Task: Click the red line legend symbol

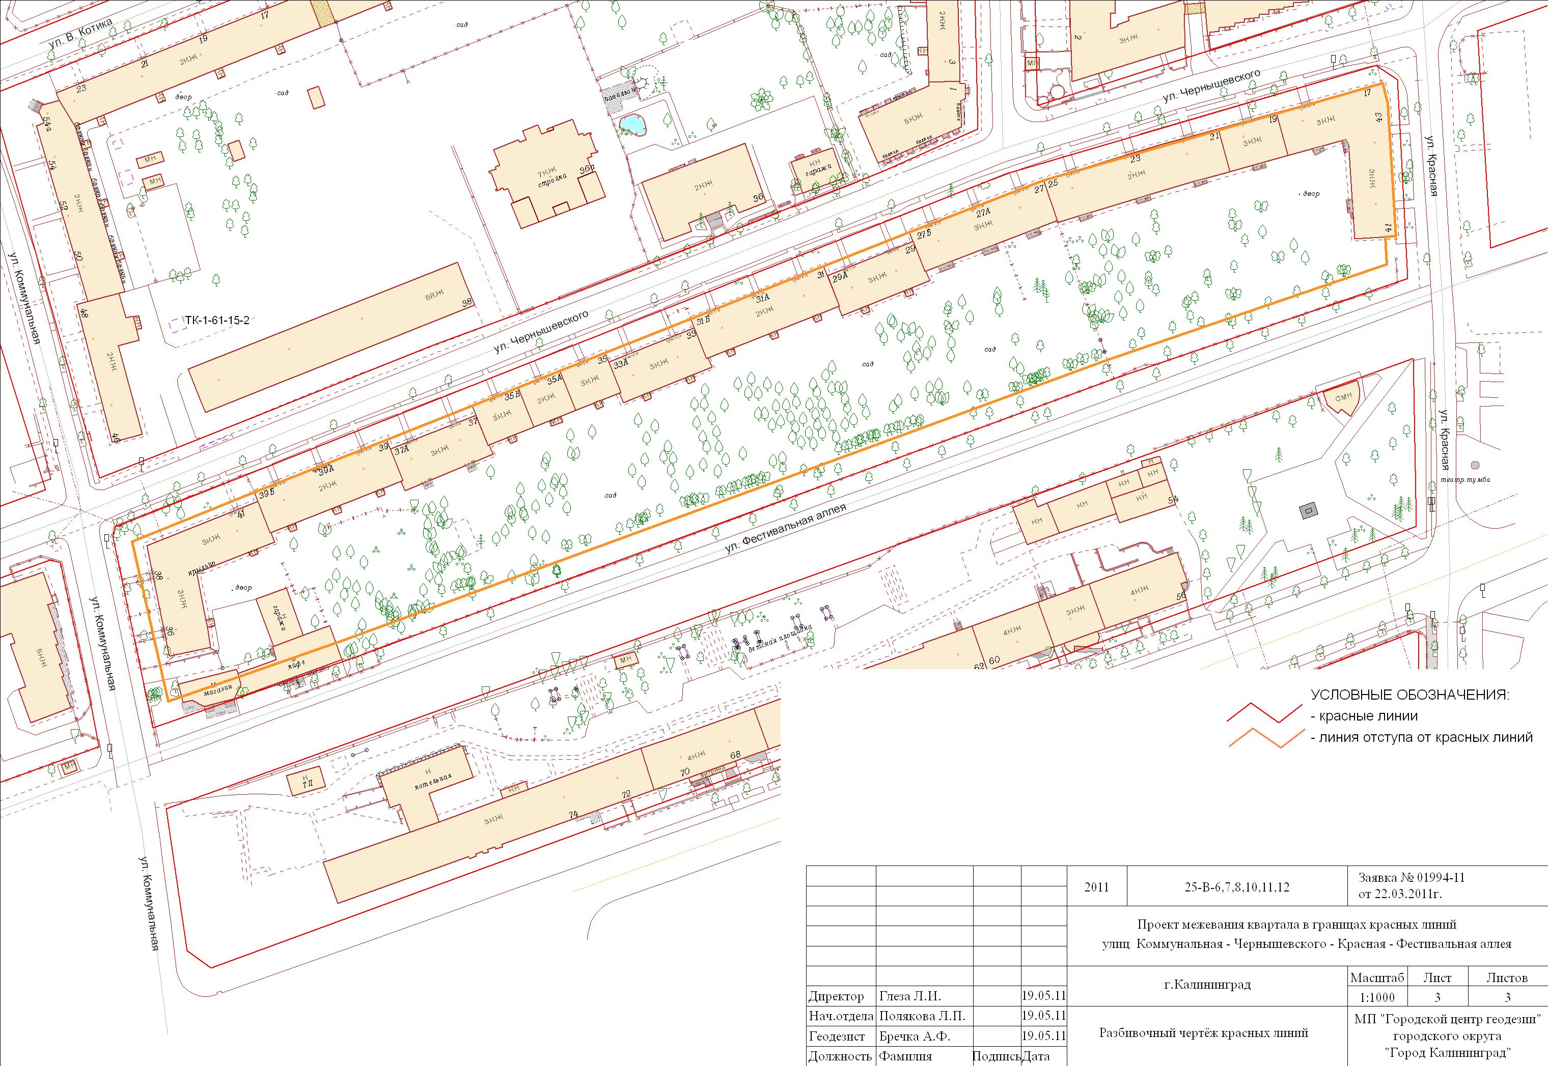Action: pyautogui.click(x=1264, y=714)
